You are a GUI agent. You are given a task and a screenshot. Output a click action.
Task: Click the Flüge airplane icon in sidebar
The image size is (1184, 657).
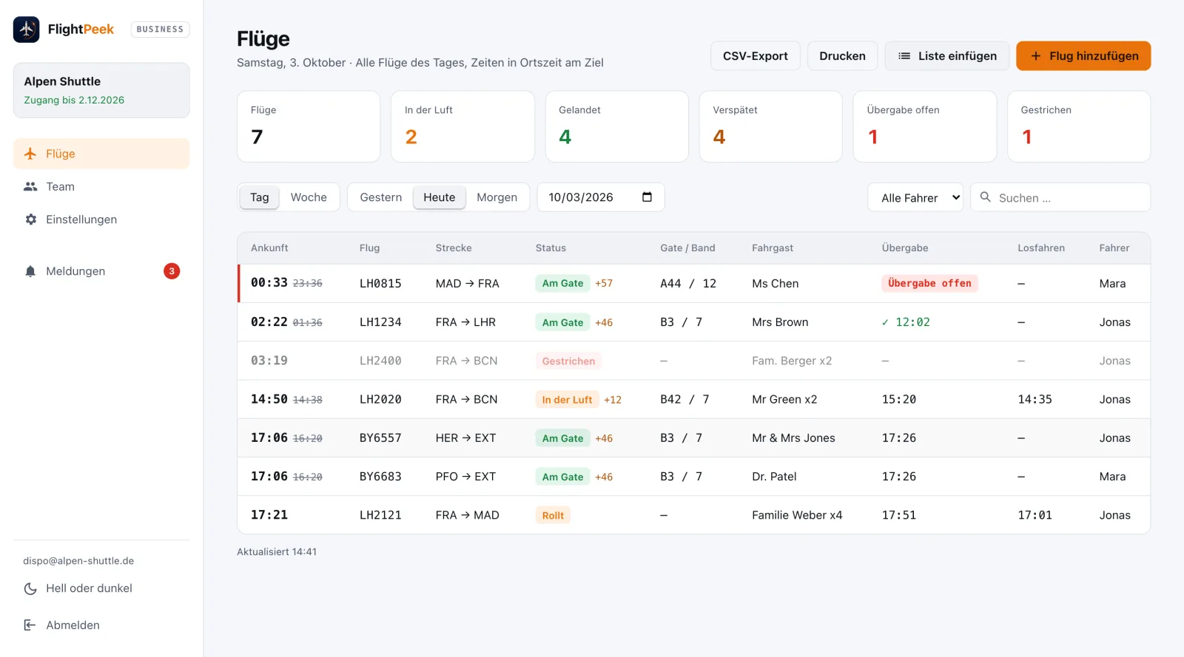click(30, 154)
